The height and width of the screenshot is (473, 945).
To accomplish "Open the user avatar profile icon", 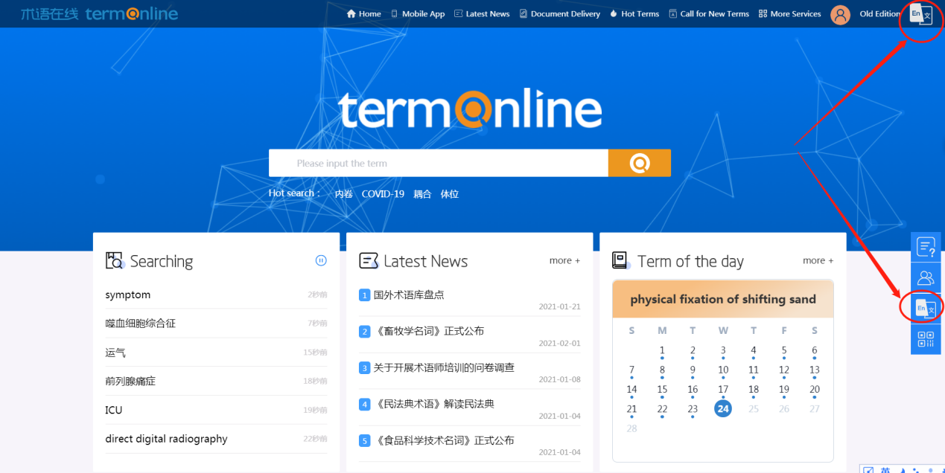I will 840,14.
